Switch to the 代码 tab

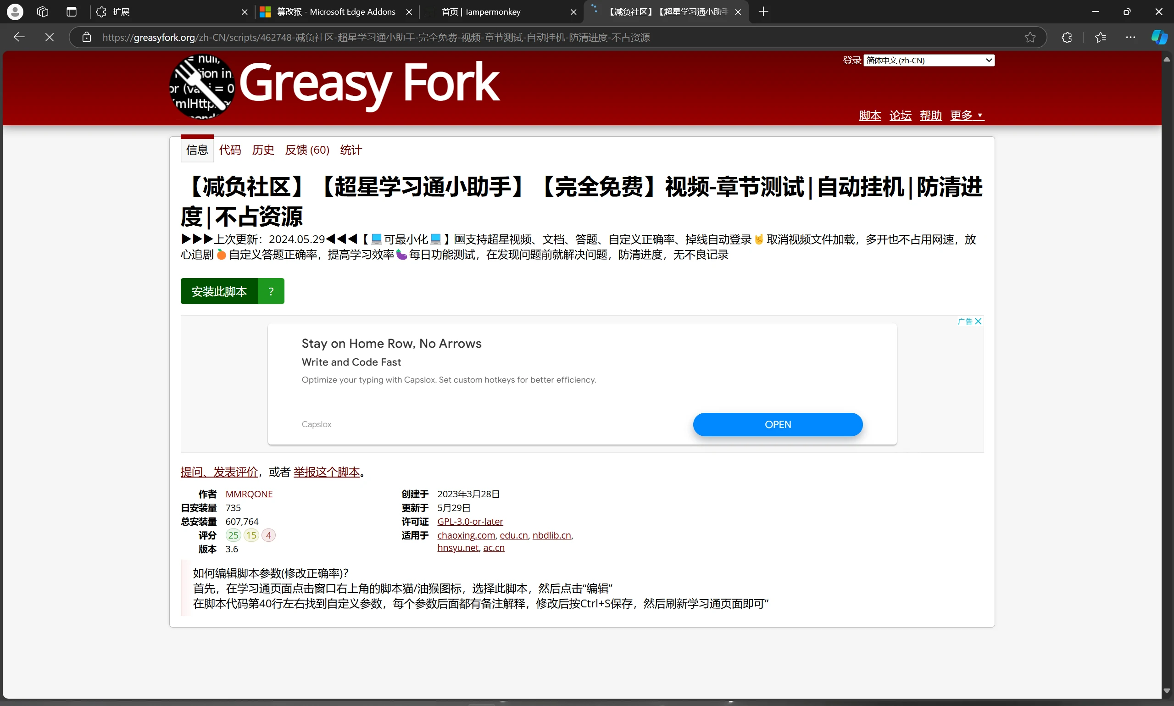tap(230, 150)
